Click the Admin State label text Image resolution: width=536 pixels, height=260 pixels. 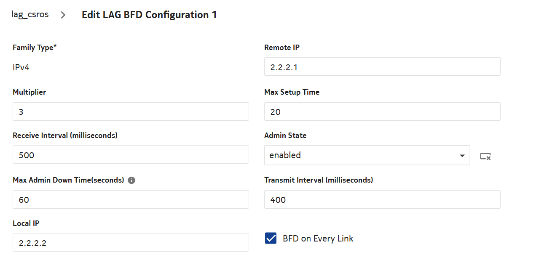pyautogui.click(x=285, y=135)
